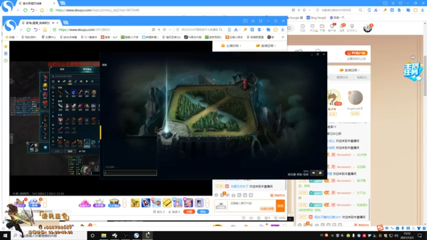Open downloads in the front browser toolbar
427x240 pixels.
(x=283, y=30)
